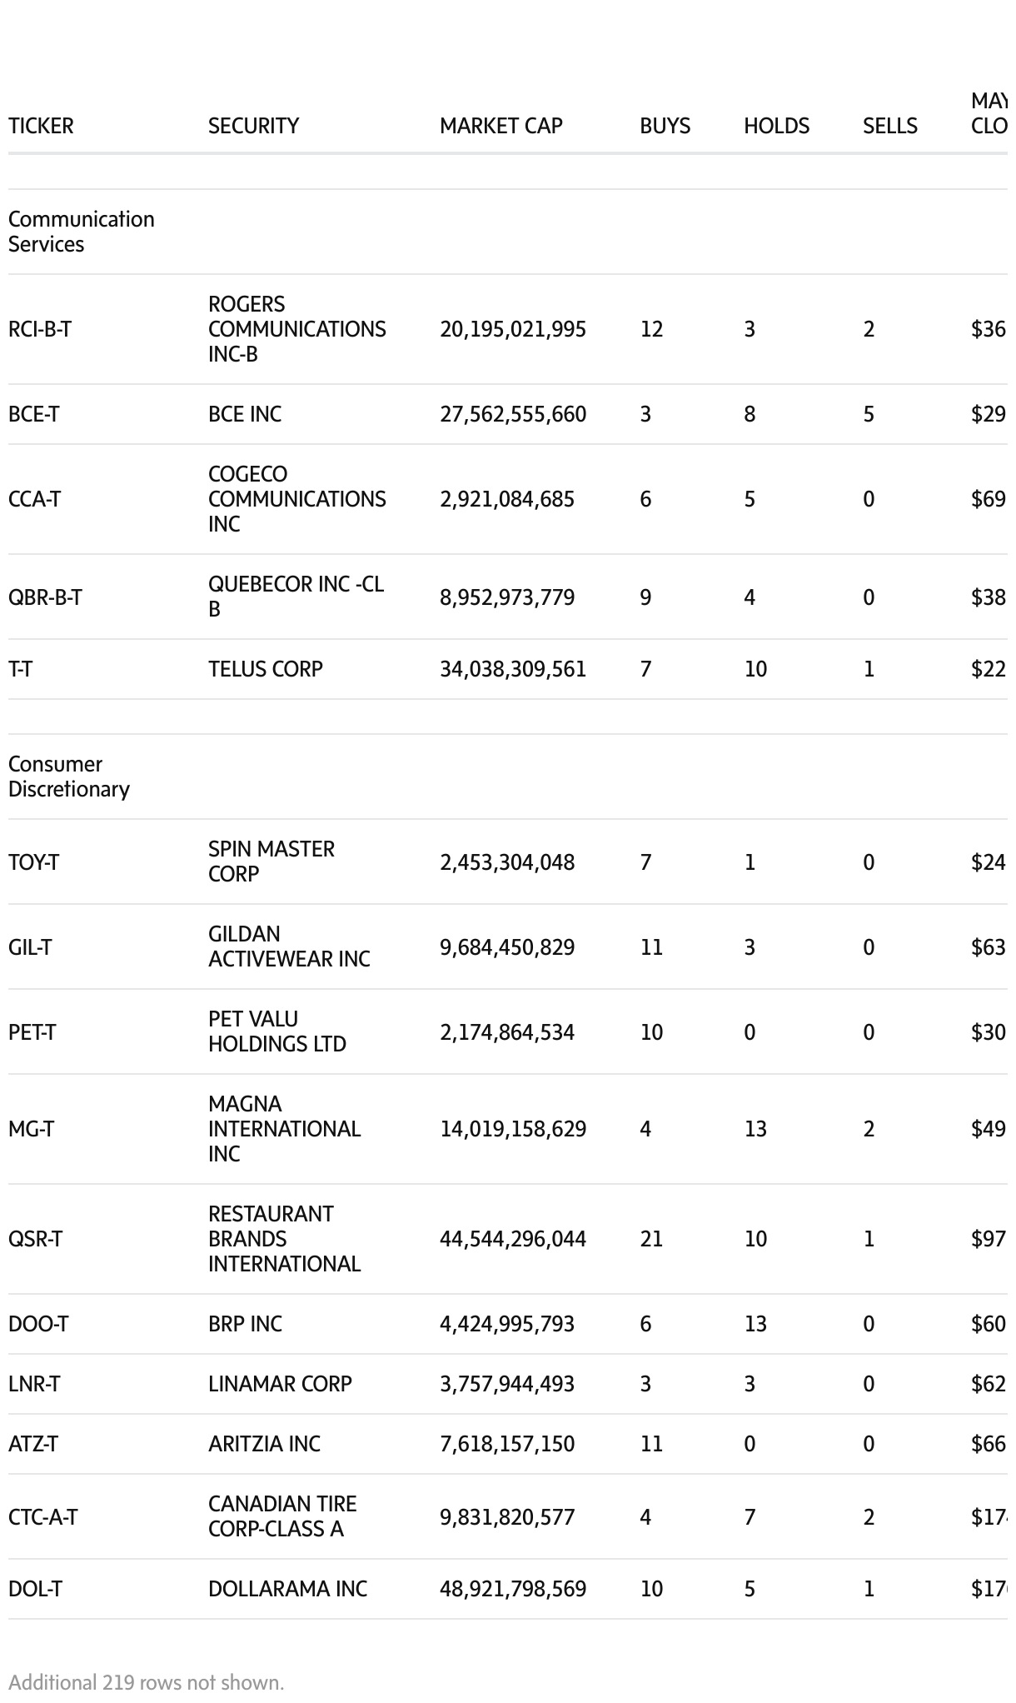
Task: Click the QBR-B-T ticker cell
Action: click(45, 597)
